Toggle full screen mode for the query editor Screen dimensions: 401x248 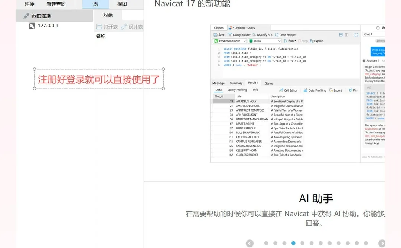coord(356,34)
